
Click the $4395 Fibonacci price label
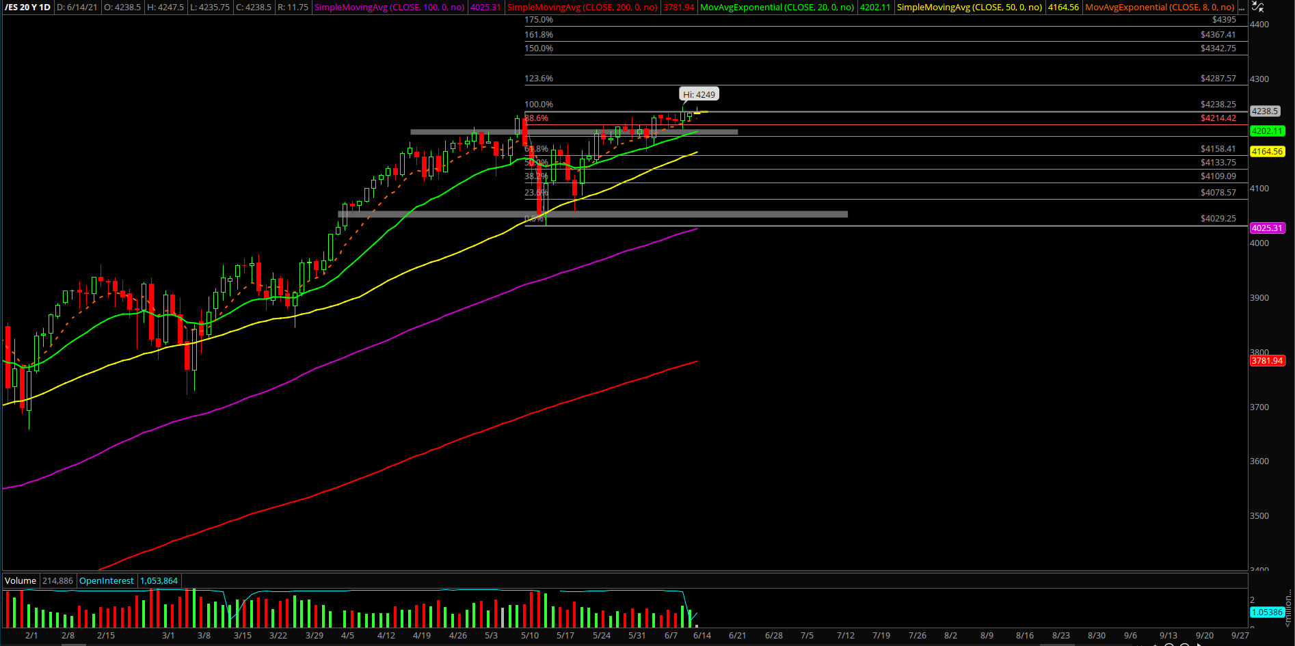(1224, 20)
